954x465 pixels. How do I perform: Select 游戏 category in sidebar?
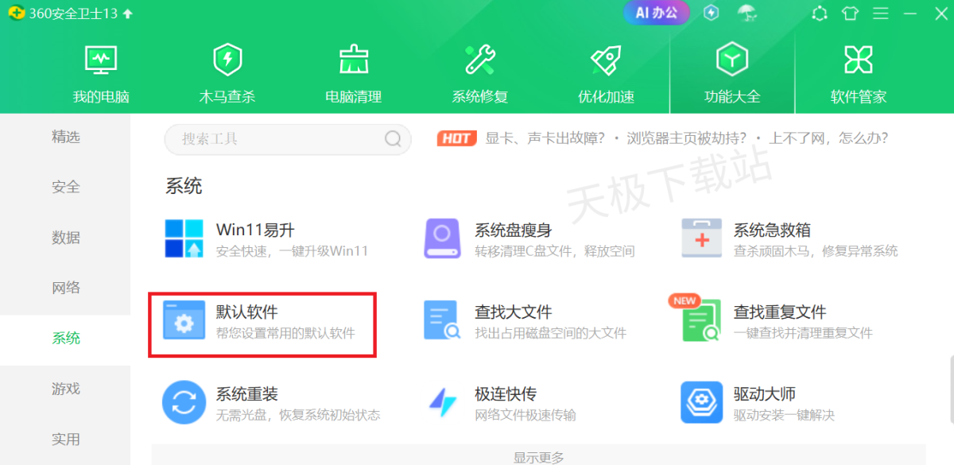pos(66,389)
